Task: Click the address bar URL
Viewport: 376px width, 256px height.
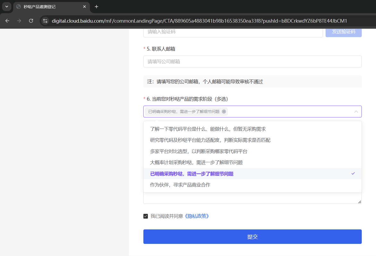Action: point(199,21)
